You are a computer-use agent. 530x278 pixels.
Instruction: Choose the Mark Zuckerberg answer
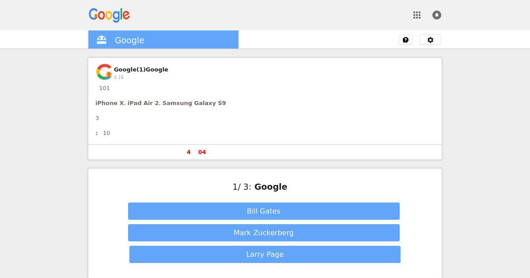(x=264, y=233)
